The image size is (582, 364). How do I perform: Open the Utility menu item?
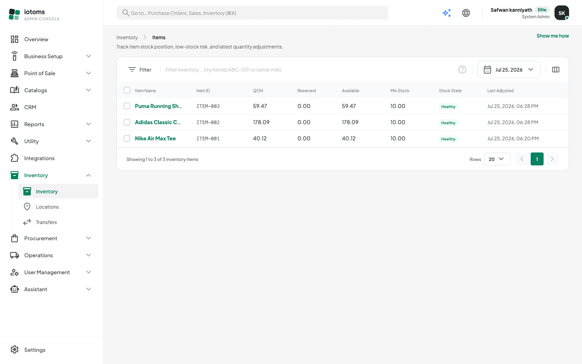(52, 141)
